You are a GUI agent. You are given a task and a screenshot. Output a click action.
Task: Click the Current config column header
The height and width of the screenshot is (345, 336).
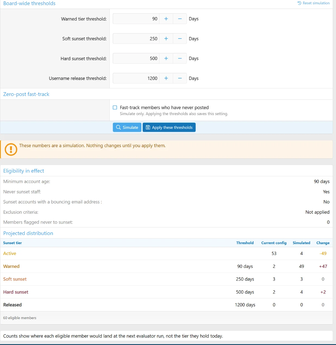pos(274,243)
